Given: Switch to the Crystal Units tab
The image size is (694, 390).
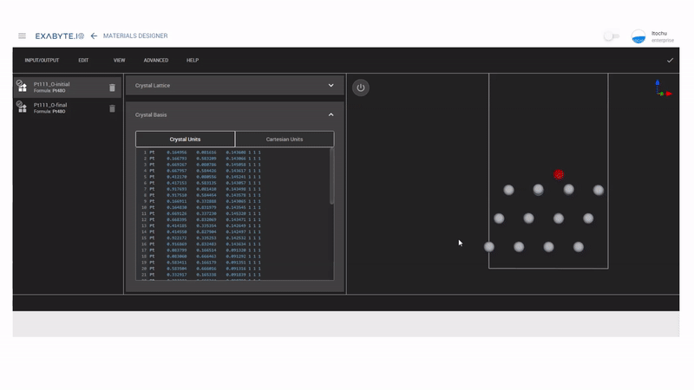Looking at the screenshot, I should (185, 139).
